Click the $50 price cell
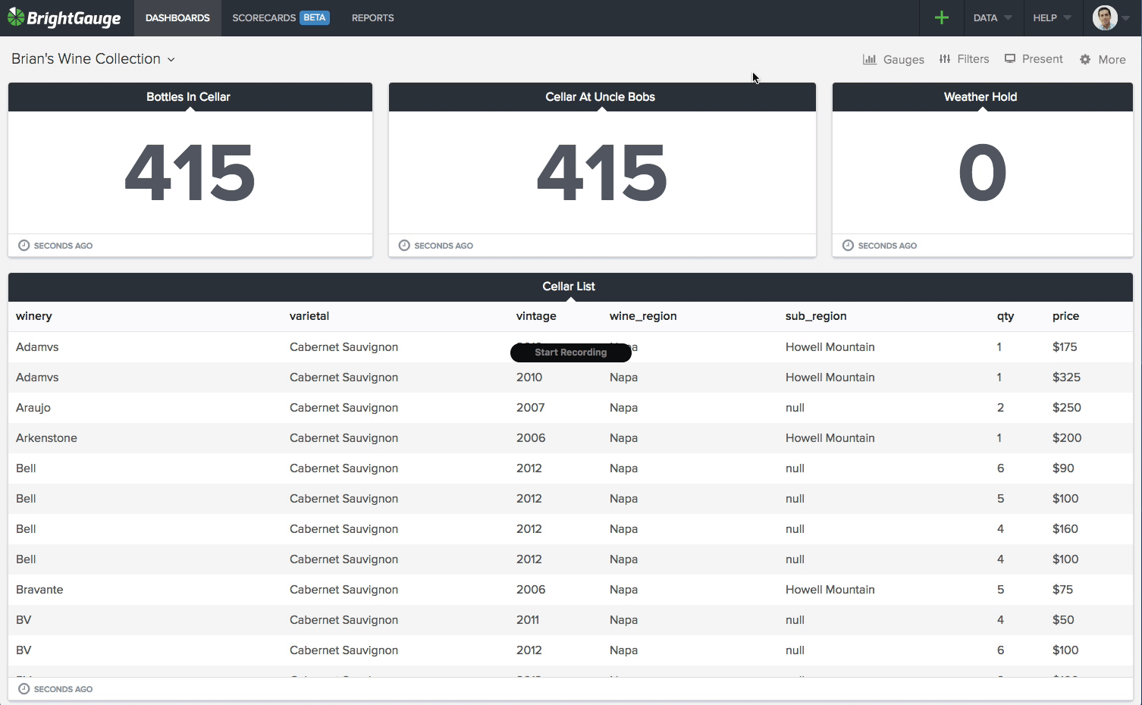This screenshot has height=705, width=1142. click(x=1063, y=620)
